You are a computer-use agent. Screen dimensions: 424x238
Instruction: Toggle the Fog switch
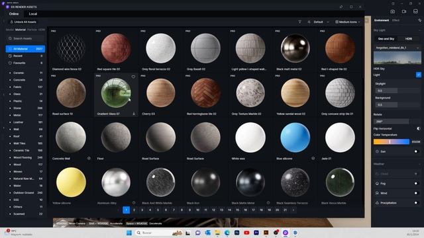click(x=416, y=184)
